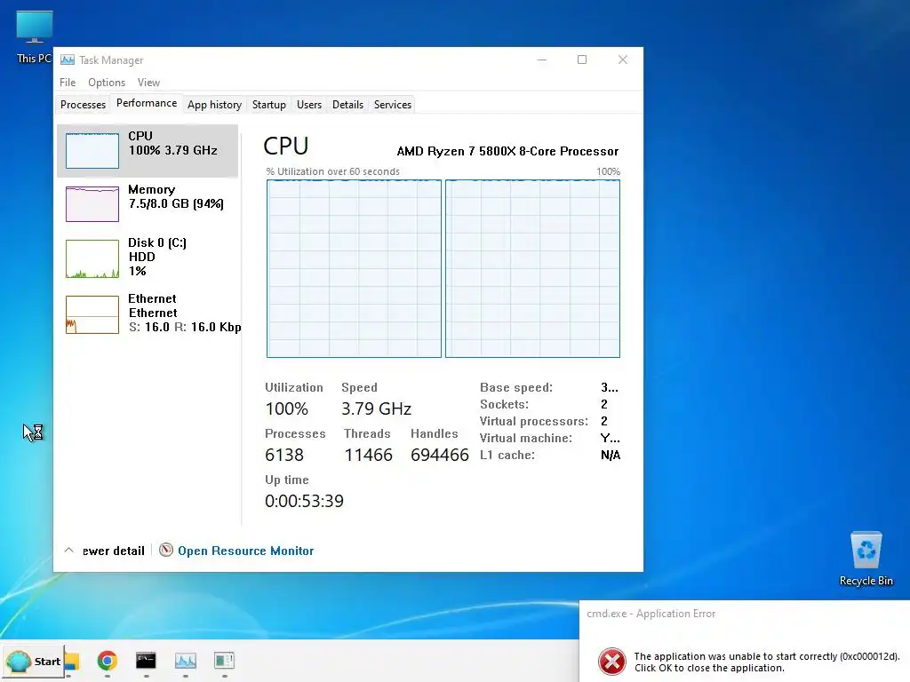Image resolution: width=910 pixels, height=682 pixels.
Task: Open Resource Monitor link
Action: (245, 551)
